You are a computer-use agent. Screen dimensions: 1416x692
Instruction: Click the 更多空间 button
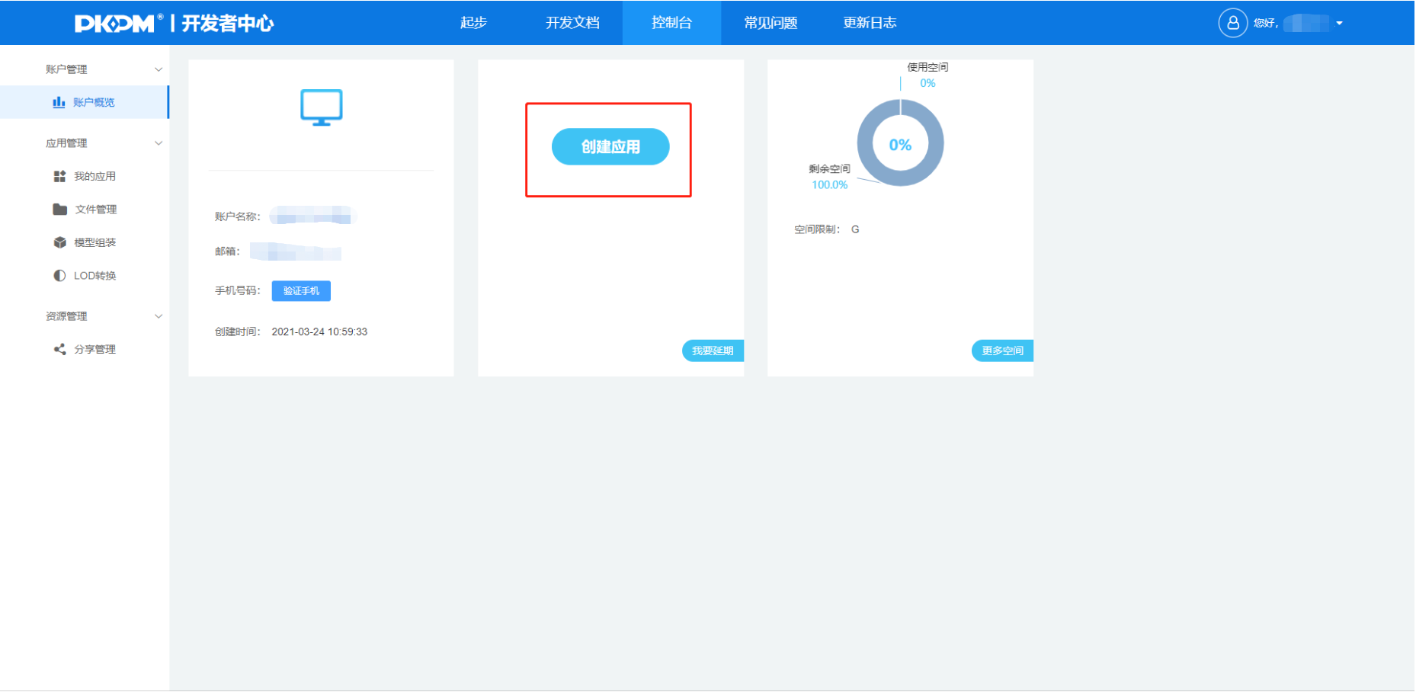coord(1002,351)
